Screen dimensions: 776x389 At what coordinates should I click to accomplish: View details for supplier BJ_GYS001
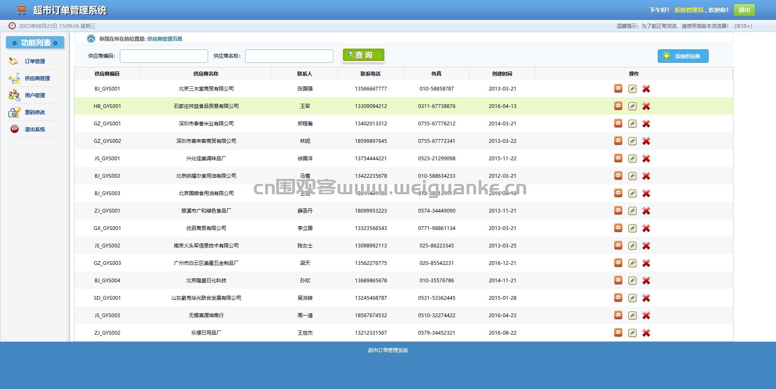[x=618, y=88]
